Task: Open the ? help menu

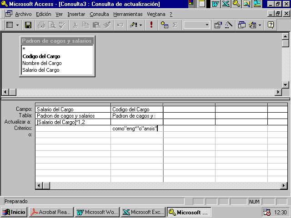Action: point(171,14)
